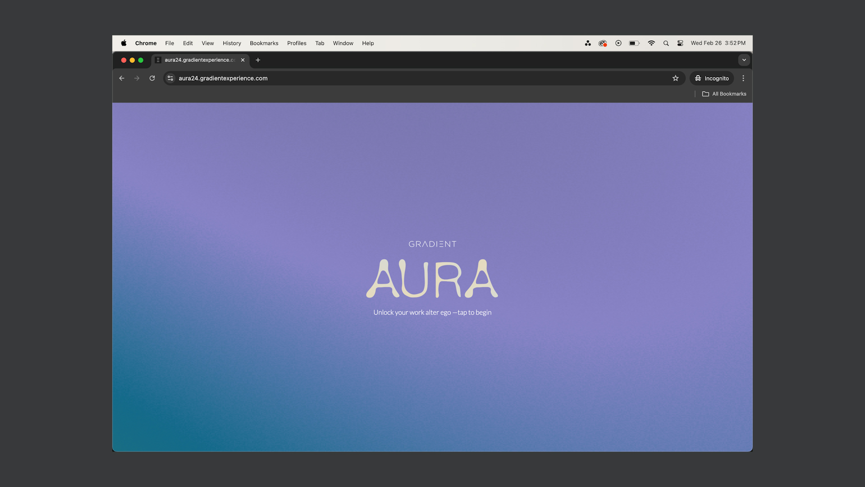Close the aura24.gradientexperience tab

[243, 60]
